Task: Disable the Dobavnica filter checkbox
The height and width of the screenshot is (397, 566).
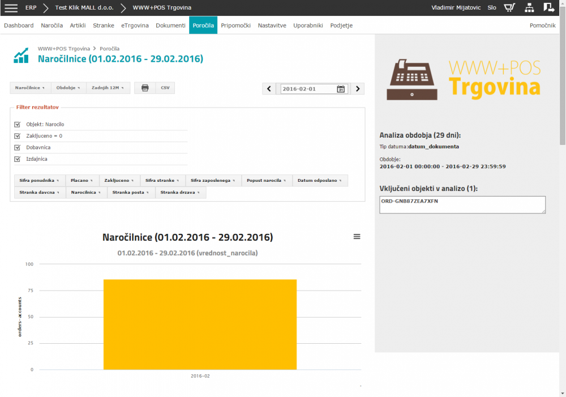Action: [x=18, y=147]
